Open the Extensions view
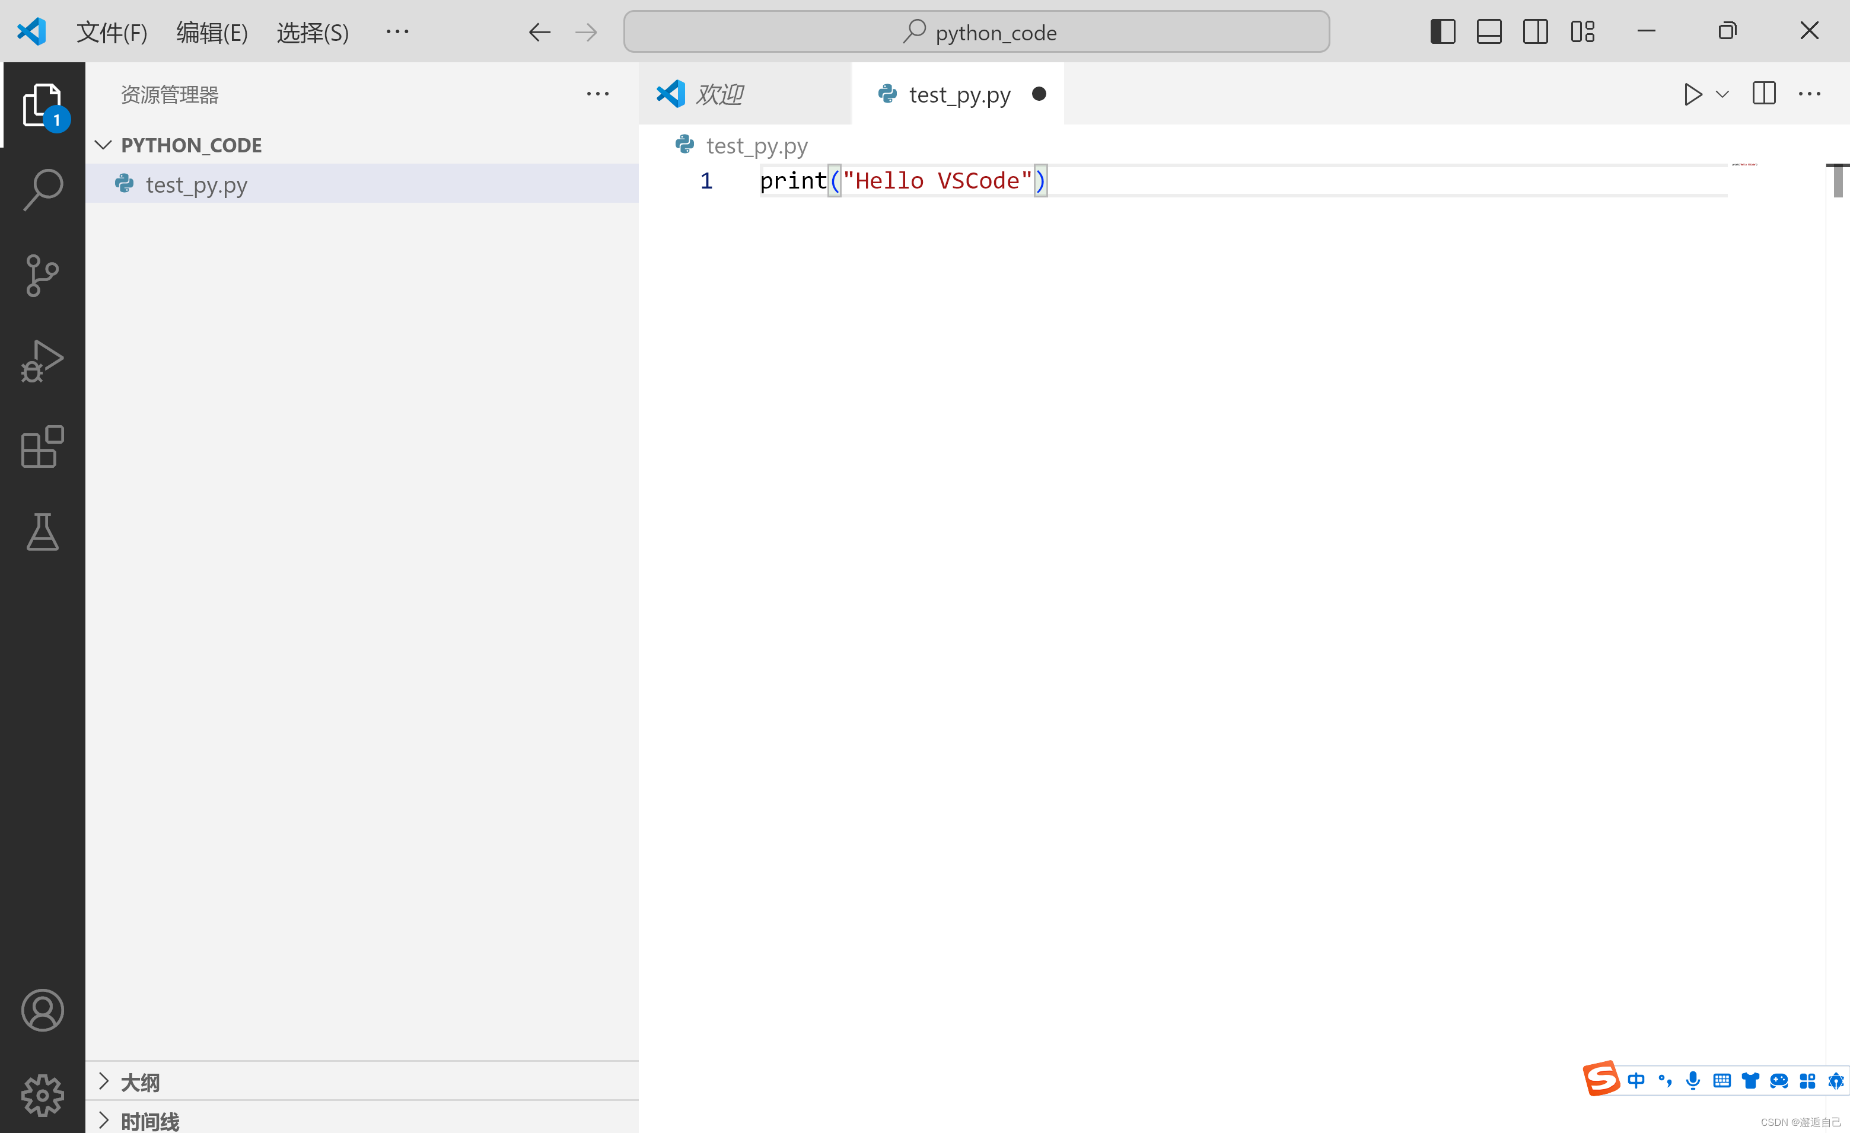The width and height of the screenshot is (1850, 1133). click(43, 447)
